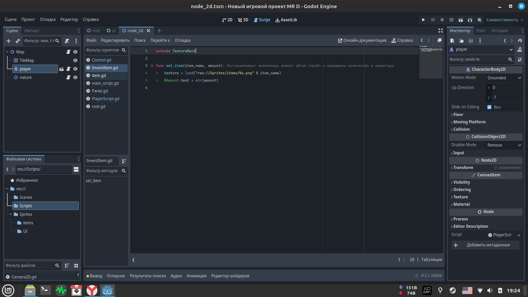
Task: Open the script icon on player row
Action: pyautogui.click(x=68, y=69)
